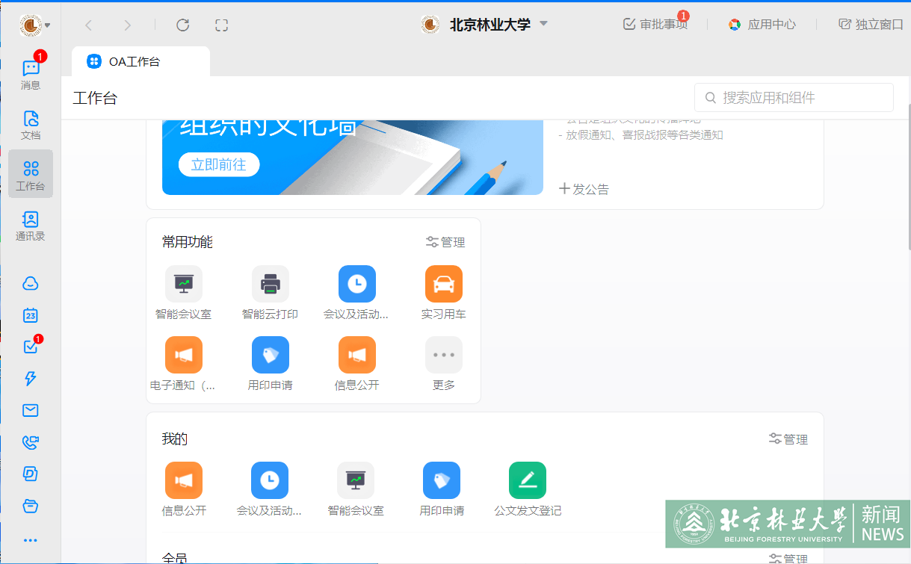
Task: Open the folder box sidebar icon
Action: [31, 506]
